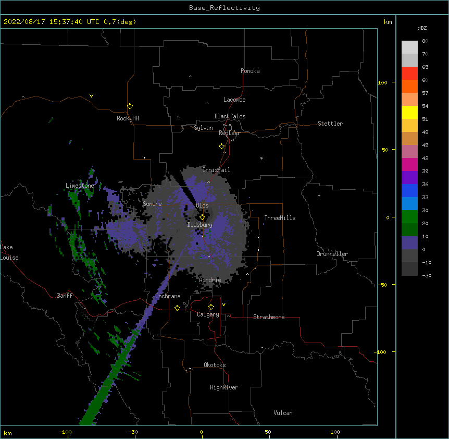The height and width of the screenshot is (439, 449).
Task: Select the yellow diamond marker above the Calgary label
Action: (211, 307)
